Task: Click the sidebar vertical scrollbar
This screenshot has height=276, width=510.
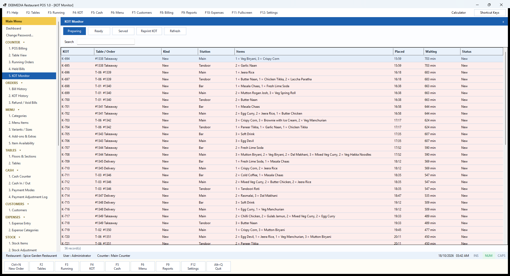Action: (x=58, y=84)
